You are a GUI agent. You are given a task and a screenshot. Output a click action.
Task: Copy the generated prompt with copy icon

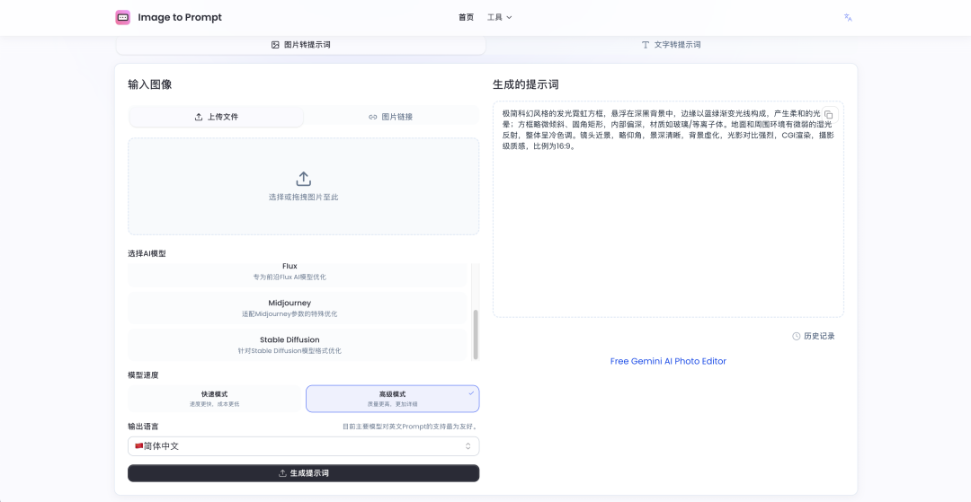pyautogui.click(x=829, y=115)
